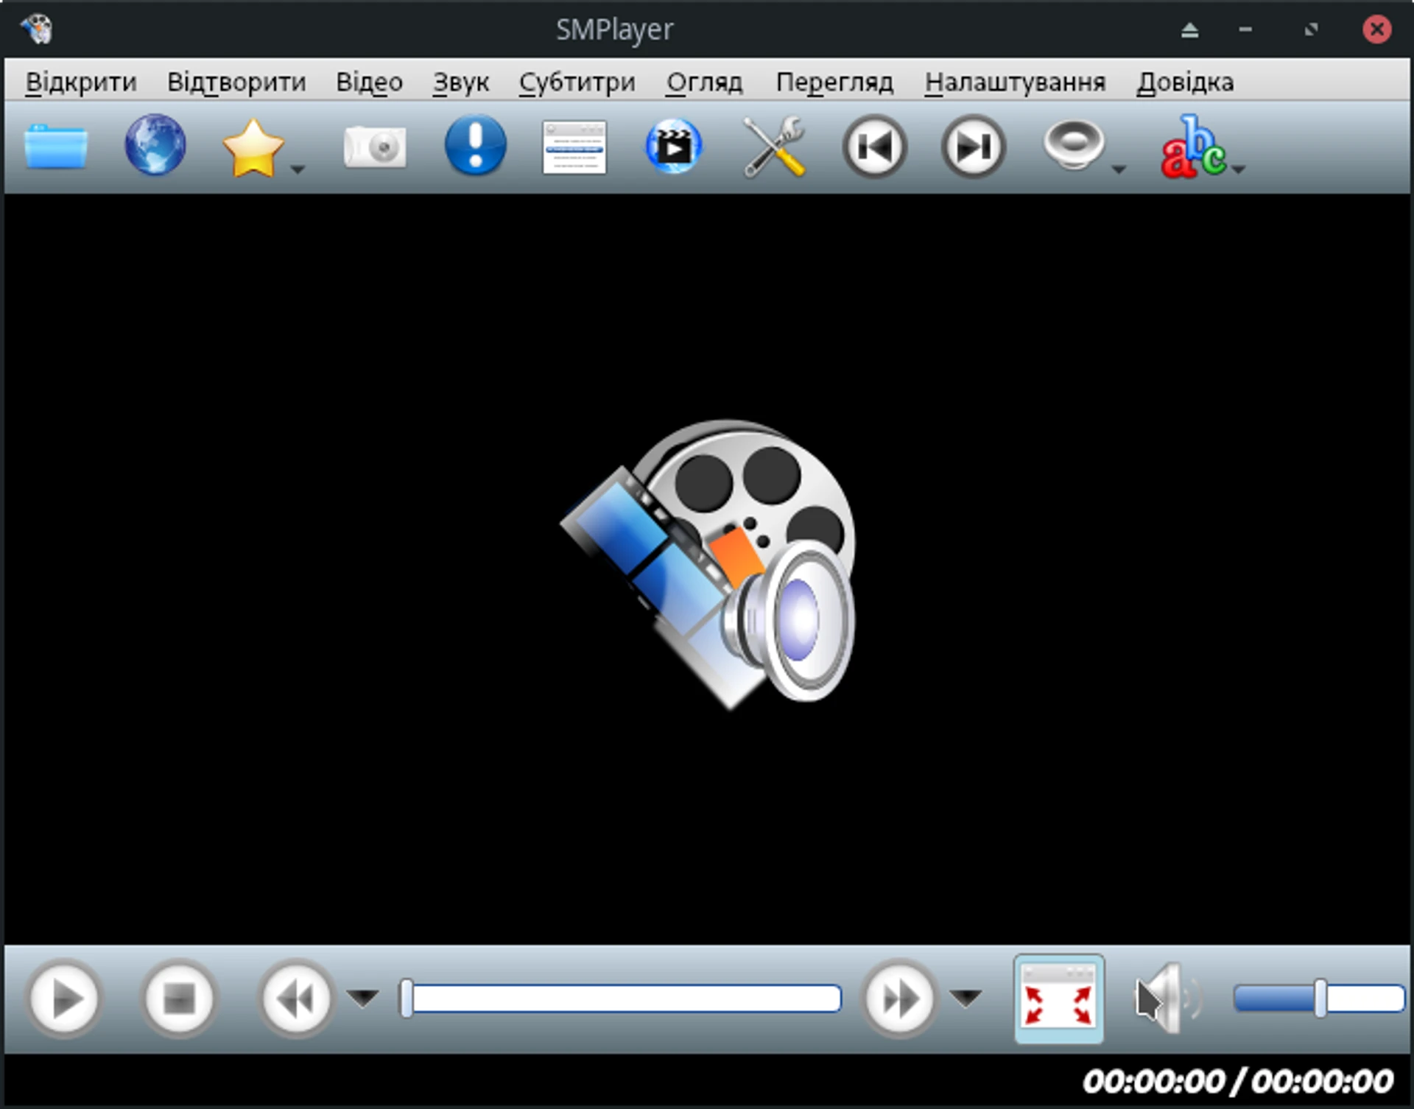1414x1109 pixels.
Task: Close the SMPlayer window
Action: (x=1376, y=29)
